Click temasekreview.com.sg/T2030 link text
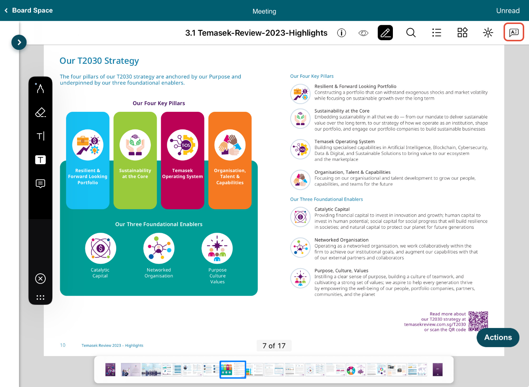Viewport: 529px width, 387px height. pos(435,325)
